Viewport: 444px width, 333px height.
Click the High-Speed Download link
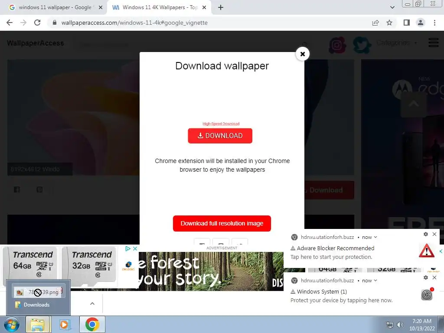tap(221, 124)
